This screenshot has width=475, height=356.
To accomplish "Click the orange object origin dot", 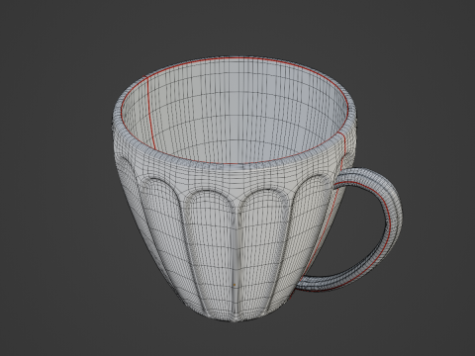I will pos(235,285).
